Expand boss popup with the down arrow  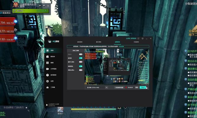tap(44, 6)
